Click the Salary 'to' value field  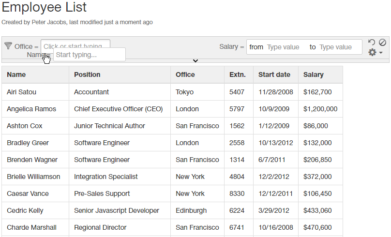pyautogui.click(x=338, y=47)
